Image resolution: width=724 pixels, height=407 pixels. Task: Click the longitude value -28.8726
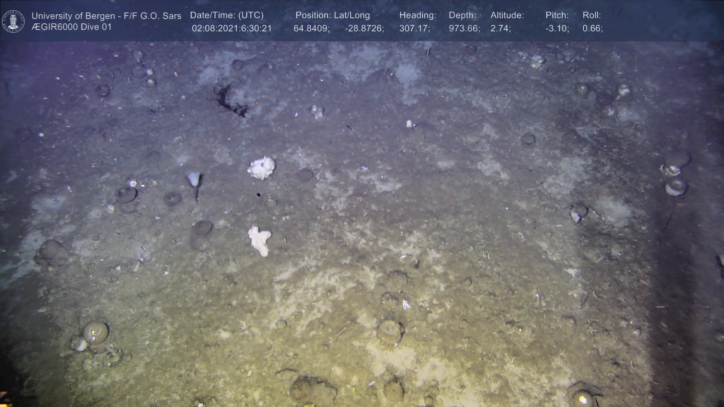pos(364,29)
